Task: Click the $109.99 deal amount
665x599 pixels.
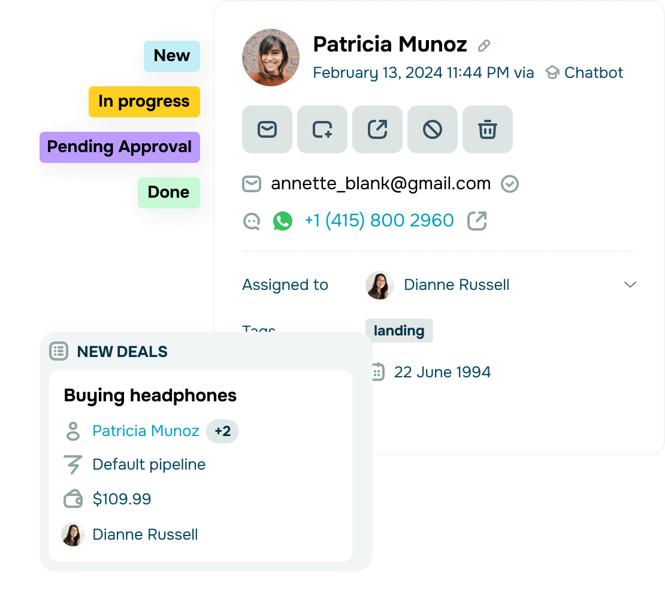Action: (122, 499)
